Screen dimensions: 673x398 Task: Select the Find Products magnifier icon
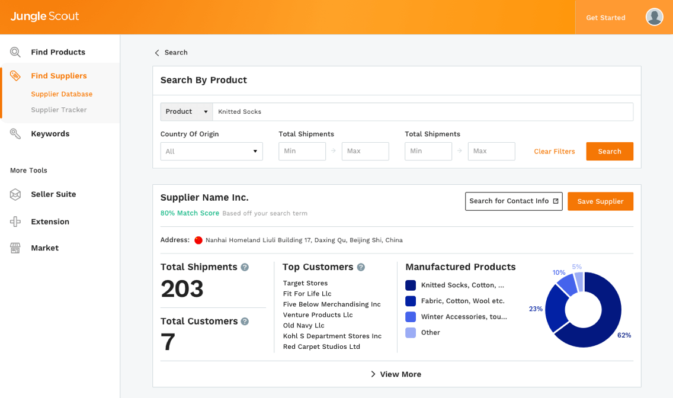[x=17, y=52]
